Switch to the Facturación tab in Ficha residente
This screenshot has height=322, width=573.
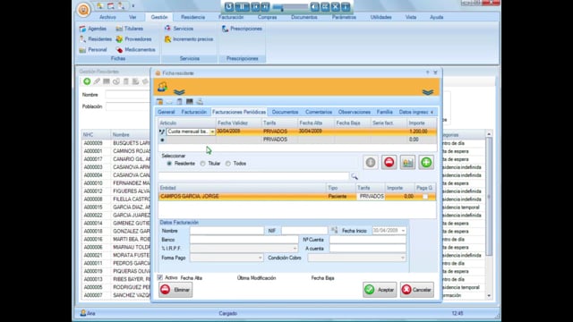[193, 112]
